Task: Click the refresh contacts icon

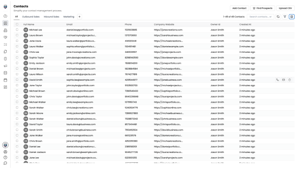Action: click(x=278, y=16)
